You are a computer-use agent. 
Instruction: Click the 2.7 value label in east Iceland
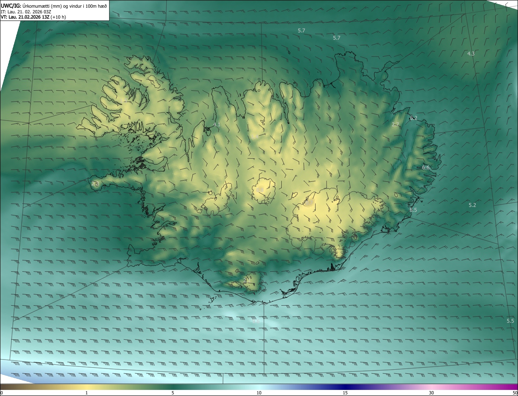(x=396, y=125)
